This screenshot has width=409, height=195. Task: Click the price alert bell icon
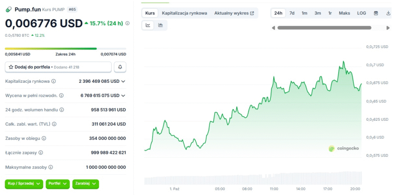coord(120,67)
